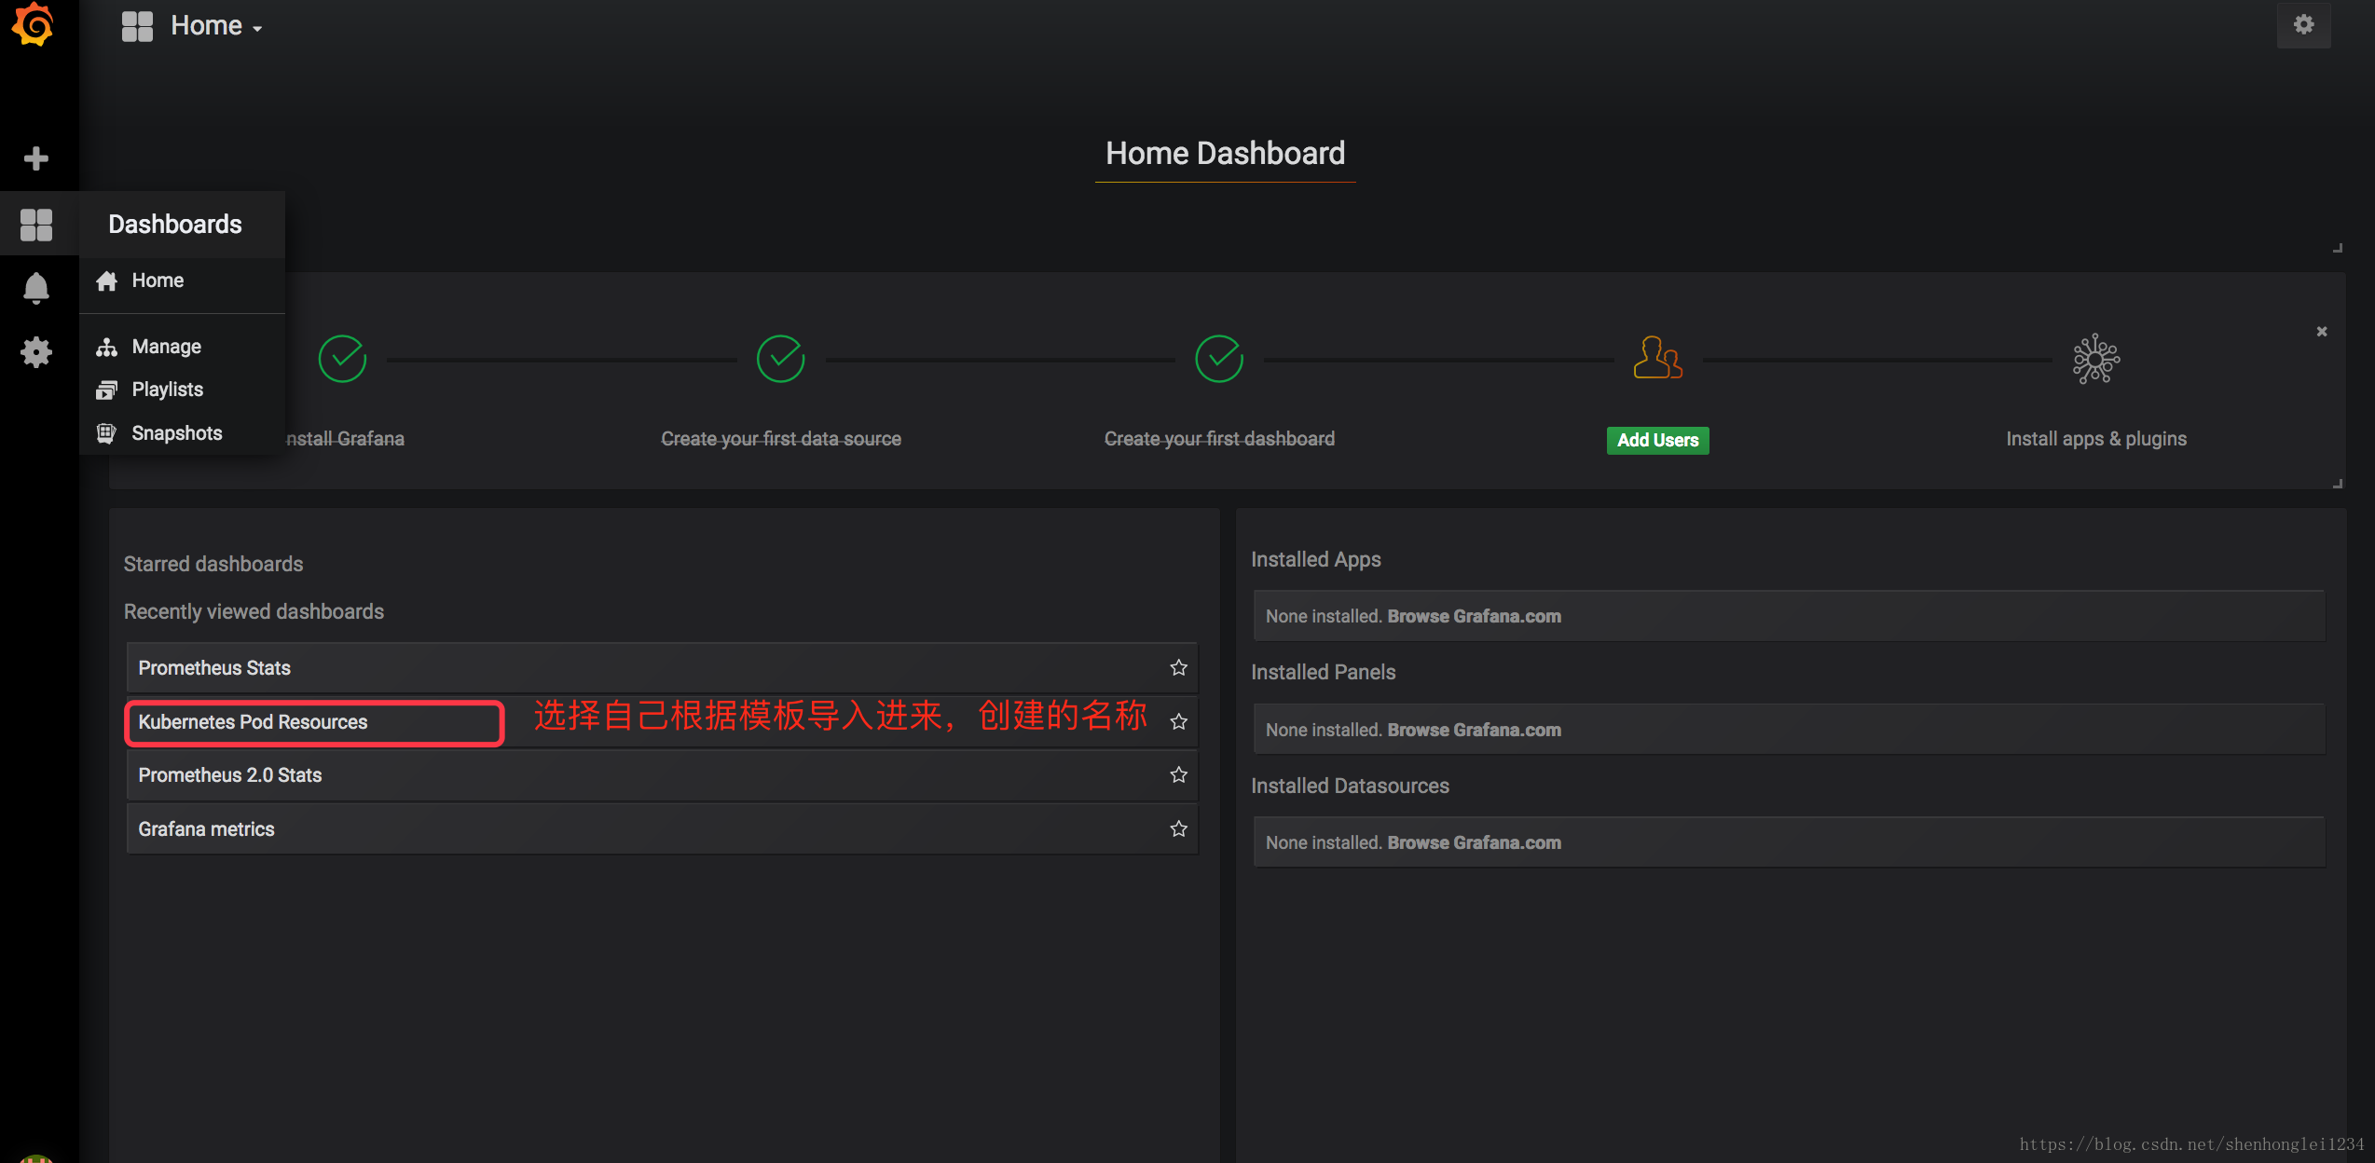Select Manage from the Dashboards menu
The image size is (2375, 1163).
coord(166,347)
